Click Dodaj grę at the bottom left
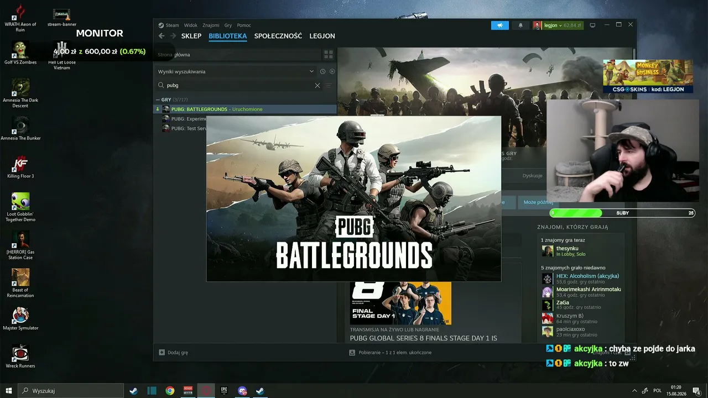The image size is (708, 398). pyautogui.click(x=173, y=352)
